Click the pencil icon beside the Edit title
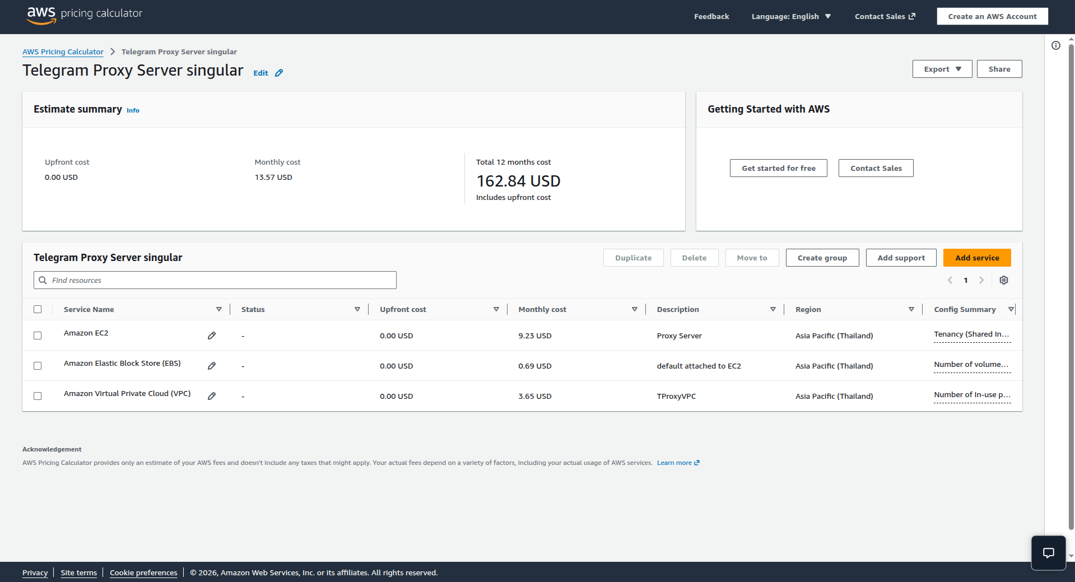This screenshot has height=582, width=1075. coord(279,73)
